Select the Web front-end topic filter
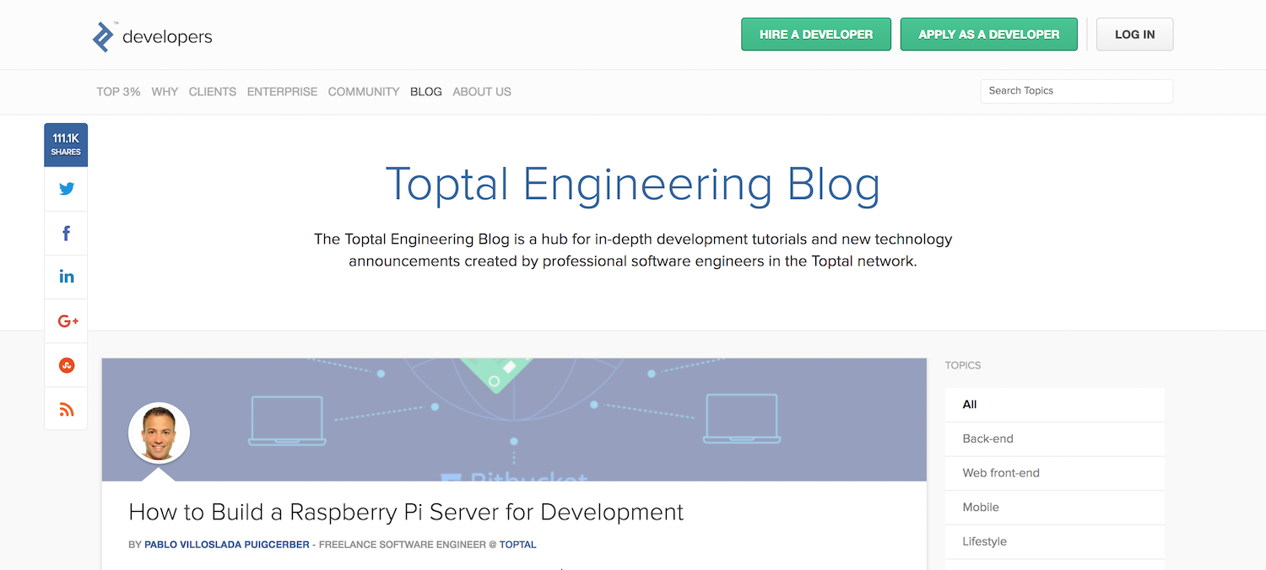Screen dimensions: 1266x570 click(x=1055, y=473)
